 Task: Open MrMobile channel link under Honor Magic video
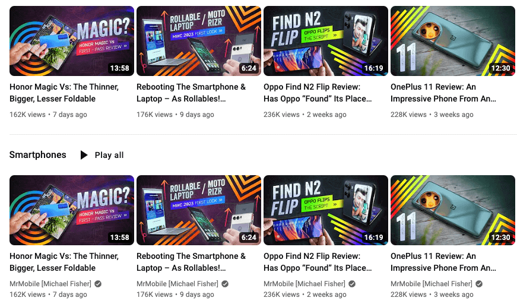pyautogui.click(x=50, y=284)
